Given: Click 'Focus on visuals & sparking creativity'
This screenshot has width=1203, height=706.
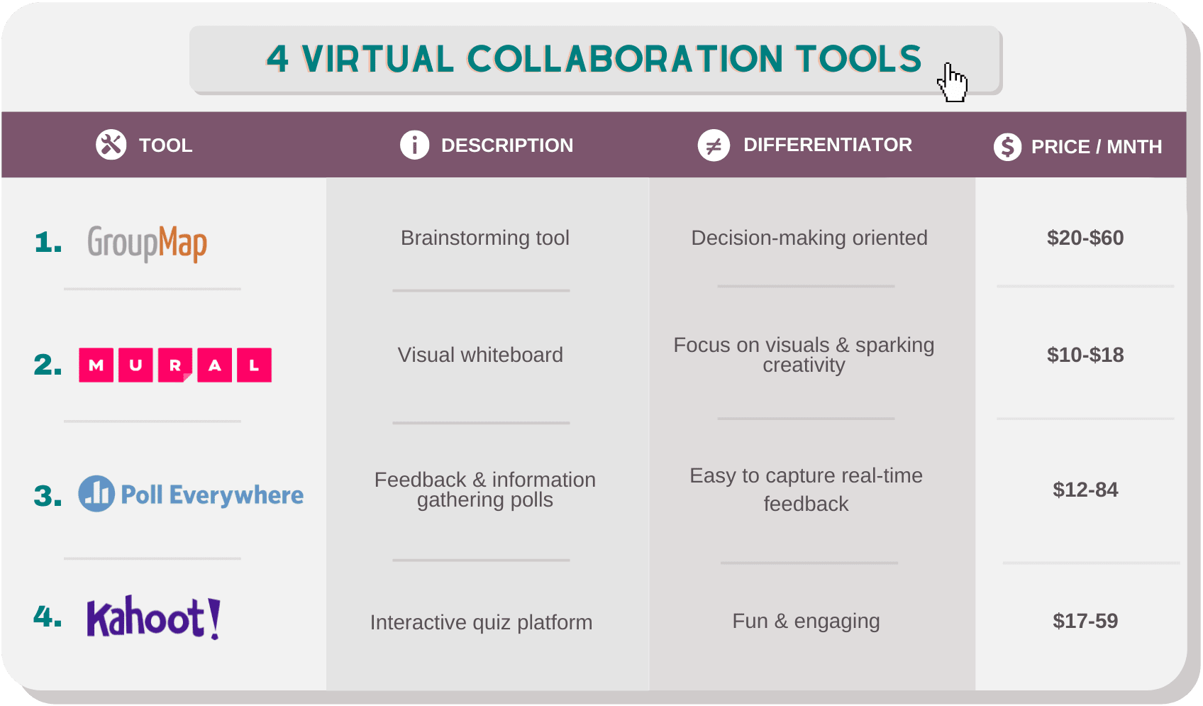Looking at the screenshot, I should [804, 355].
